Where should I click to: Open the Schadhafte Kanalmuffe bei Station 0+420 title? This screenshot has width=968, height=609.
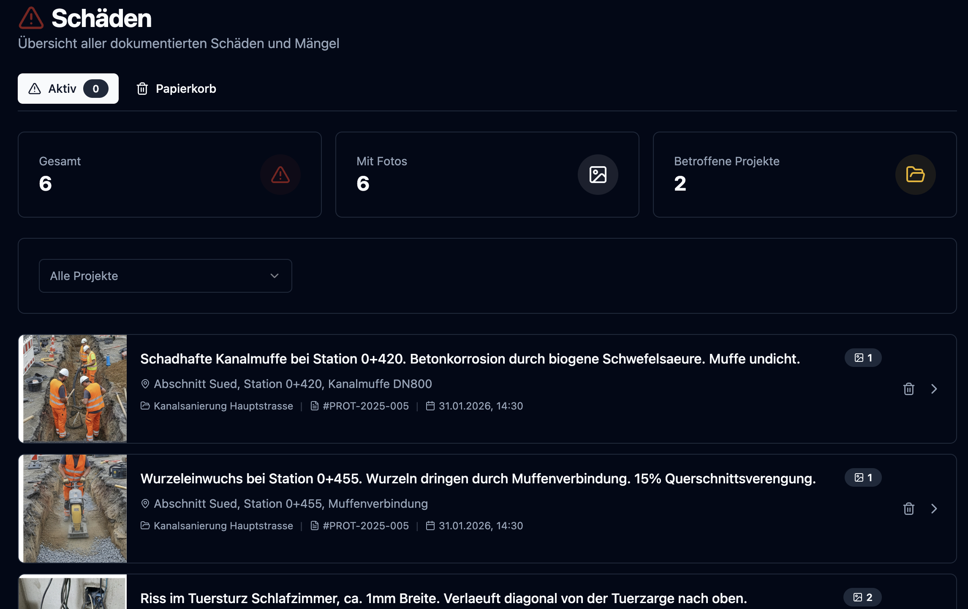470,358
